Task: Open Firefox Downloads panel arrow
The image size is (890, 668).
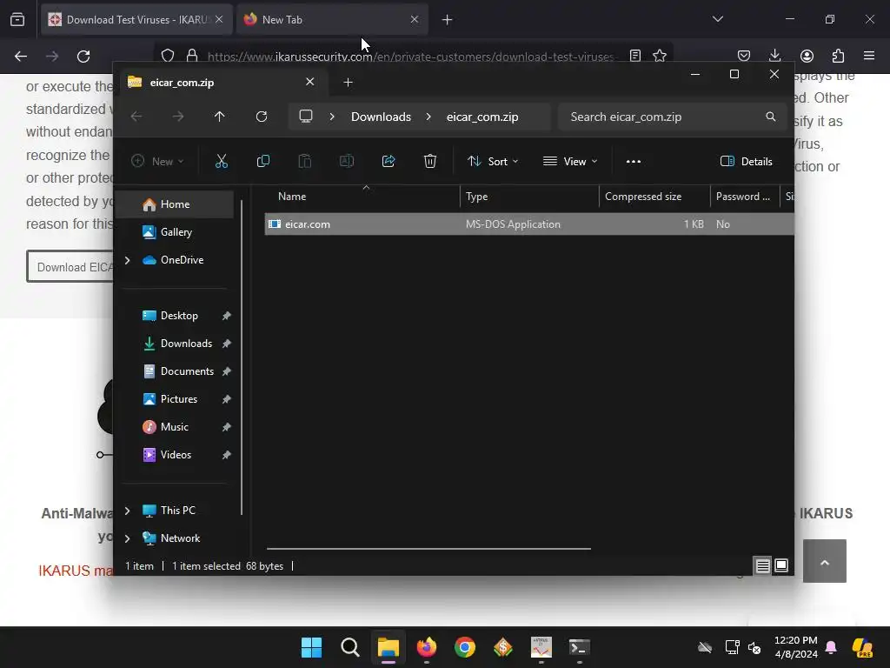Action: point(774,56)
